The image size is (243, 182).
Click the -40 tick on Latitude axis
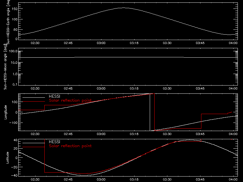pyautogui.click(x=14, y=176)
